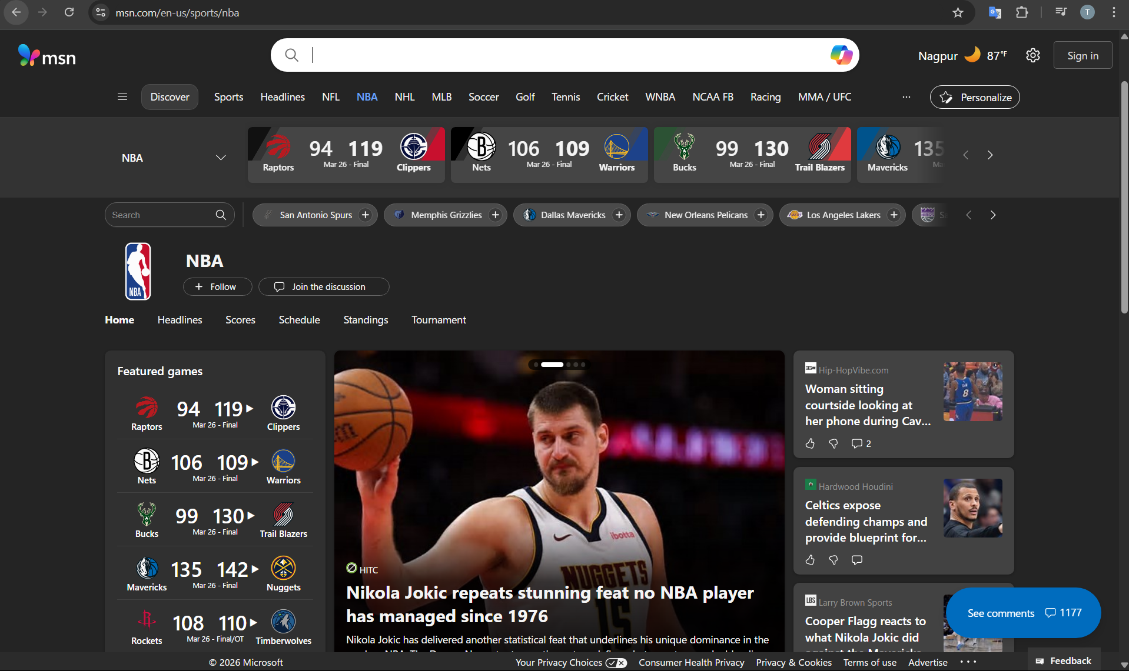Screen dimensions: 1129x671
Task: Click the Discover button
Action: 170,97
